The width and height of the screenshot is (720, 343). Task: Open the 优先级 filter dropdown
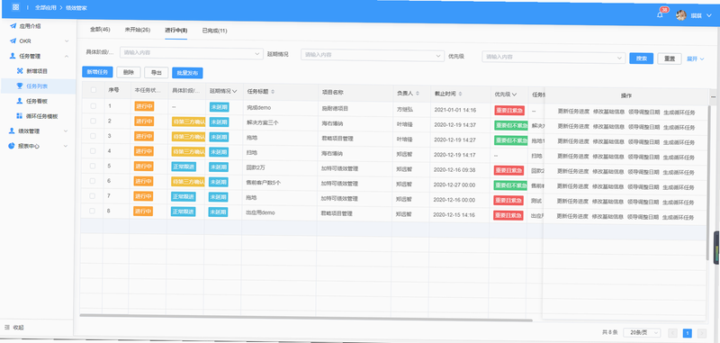(x=553, y=58)
